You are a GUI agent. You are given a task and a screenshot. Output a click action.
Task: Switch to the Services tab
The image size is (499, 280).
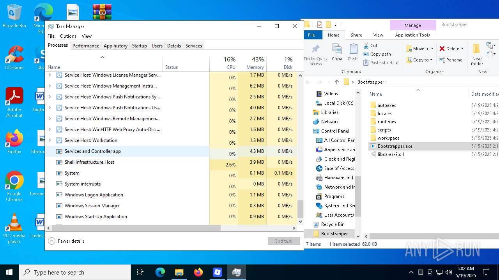pyautogui.click(x=194, y=46)
